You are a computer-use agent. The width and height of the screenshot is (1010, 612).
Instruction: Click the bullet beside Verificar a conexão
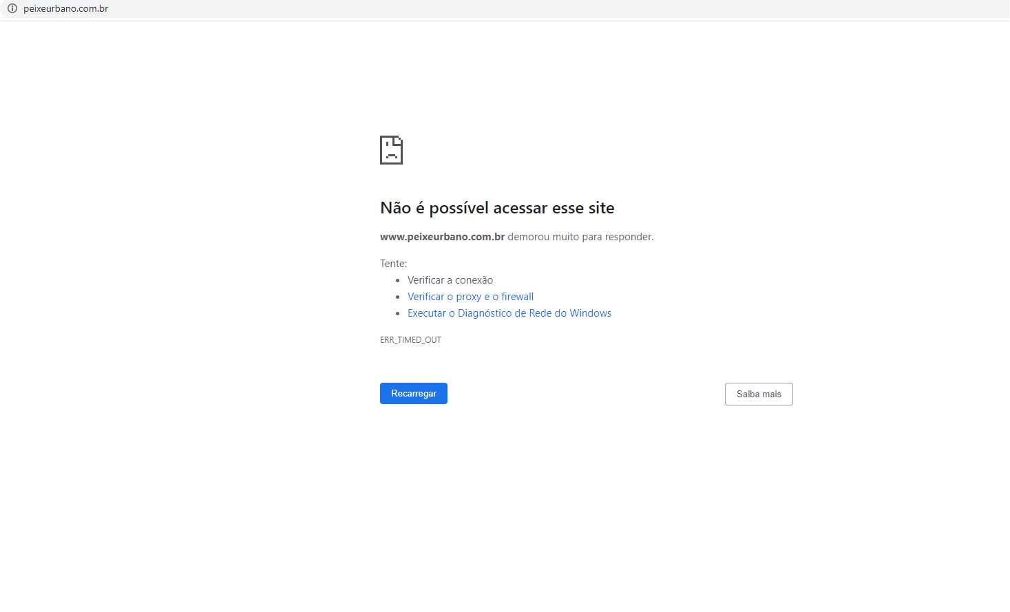coord(398,281)
